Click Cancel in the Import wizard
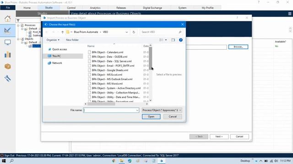293x164 pixels. [x=239, y=137]
